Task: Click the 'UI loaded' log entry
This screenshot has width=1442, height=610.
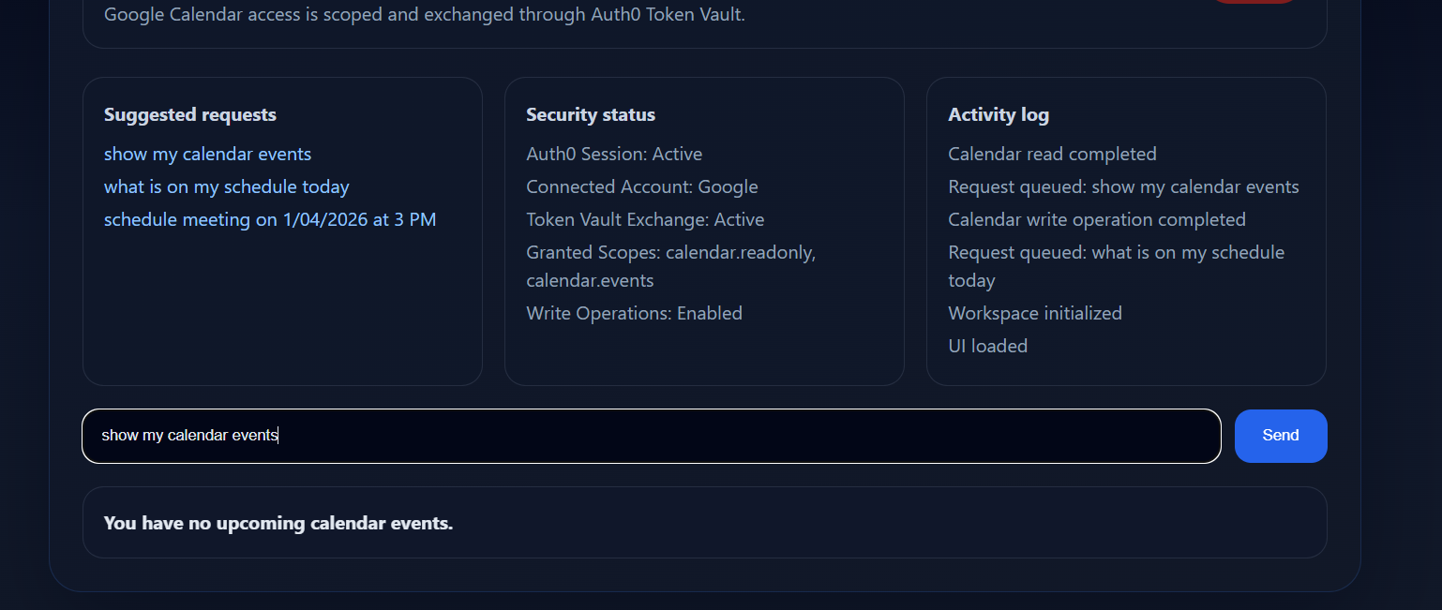Action: pos(987,346)
